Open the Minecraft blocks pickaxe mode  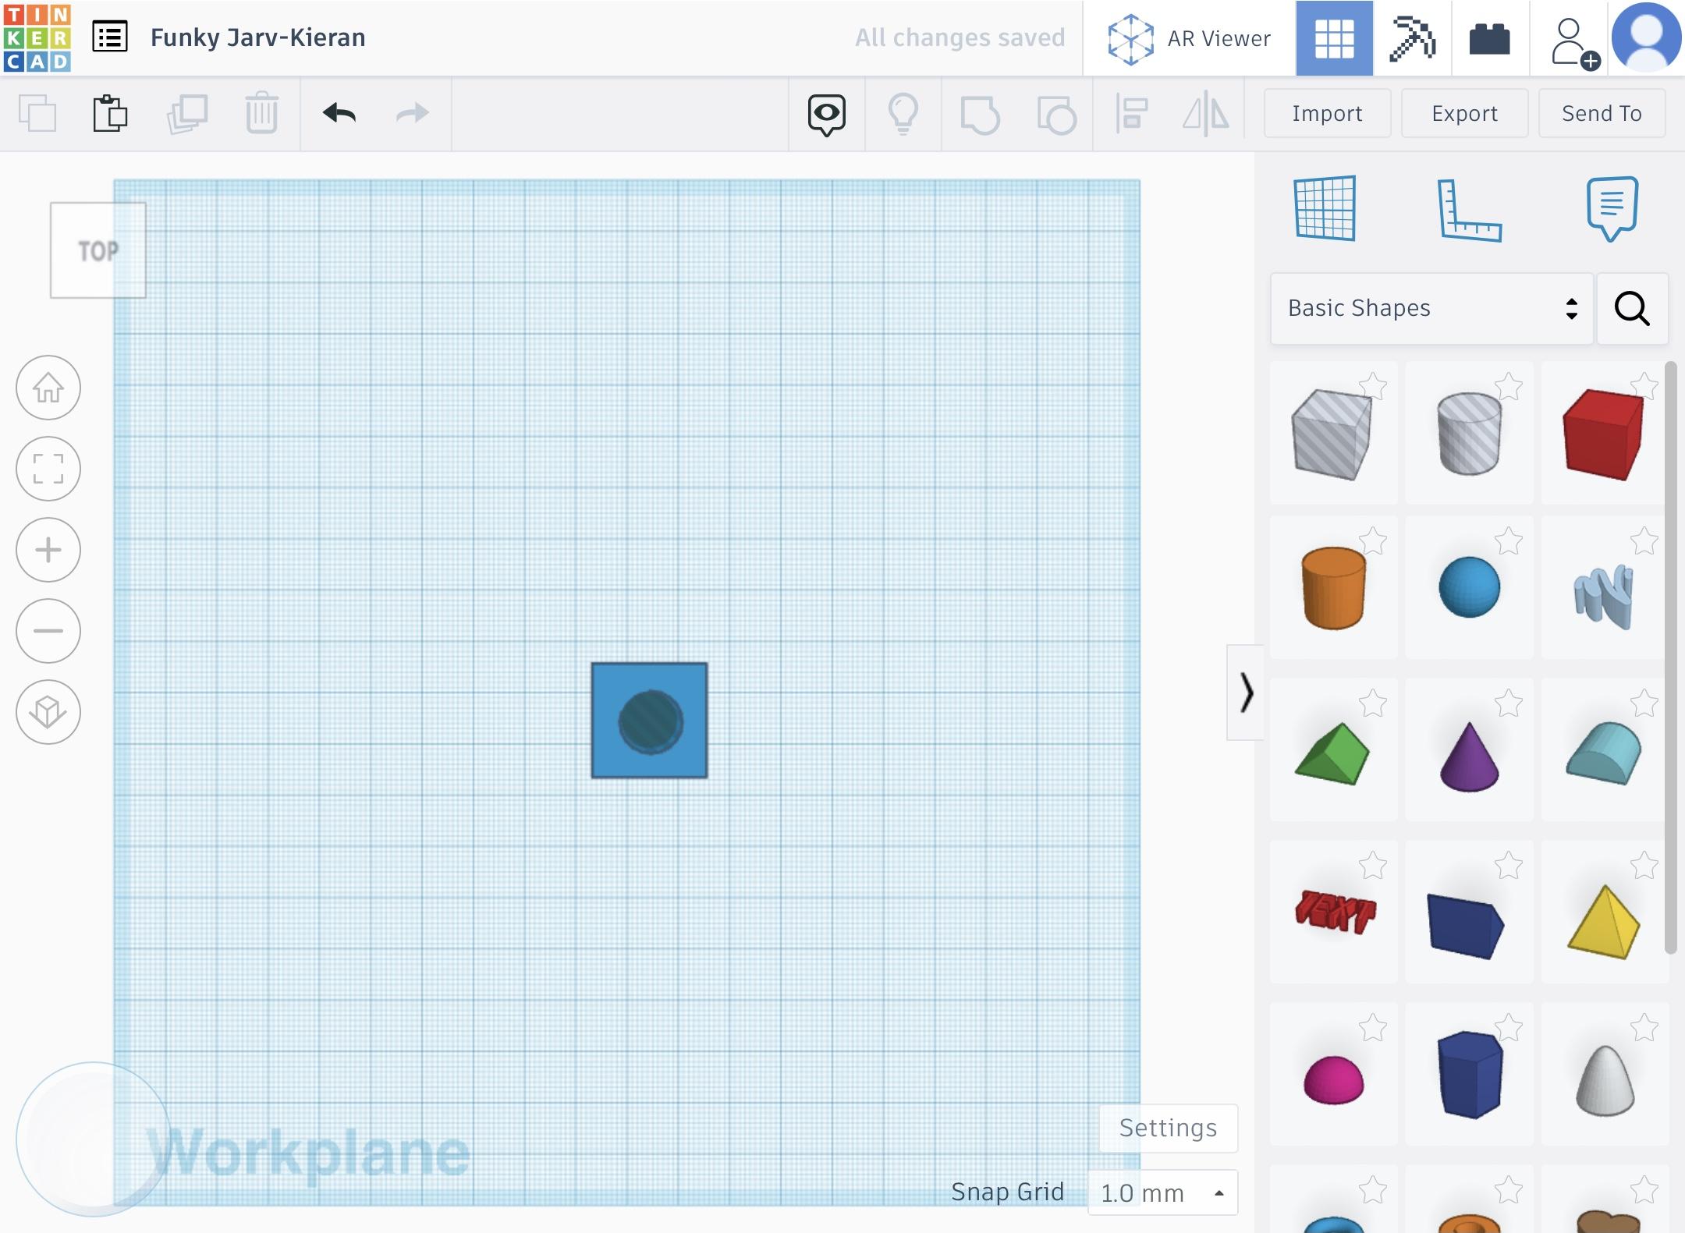(1412, 38)
